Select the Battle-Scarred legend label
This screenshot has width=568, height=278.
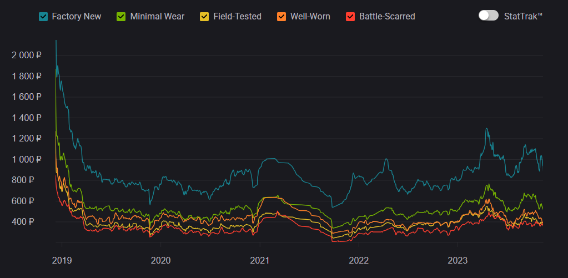[x=387, y=17]
